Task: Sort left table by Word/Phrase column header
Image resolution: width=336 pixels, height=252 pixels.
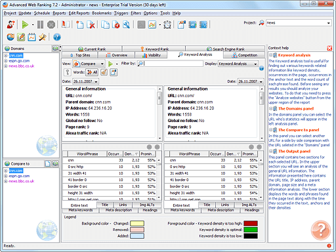Action: (87, 154)
